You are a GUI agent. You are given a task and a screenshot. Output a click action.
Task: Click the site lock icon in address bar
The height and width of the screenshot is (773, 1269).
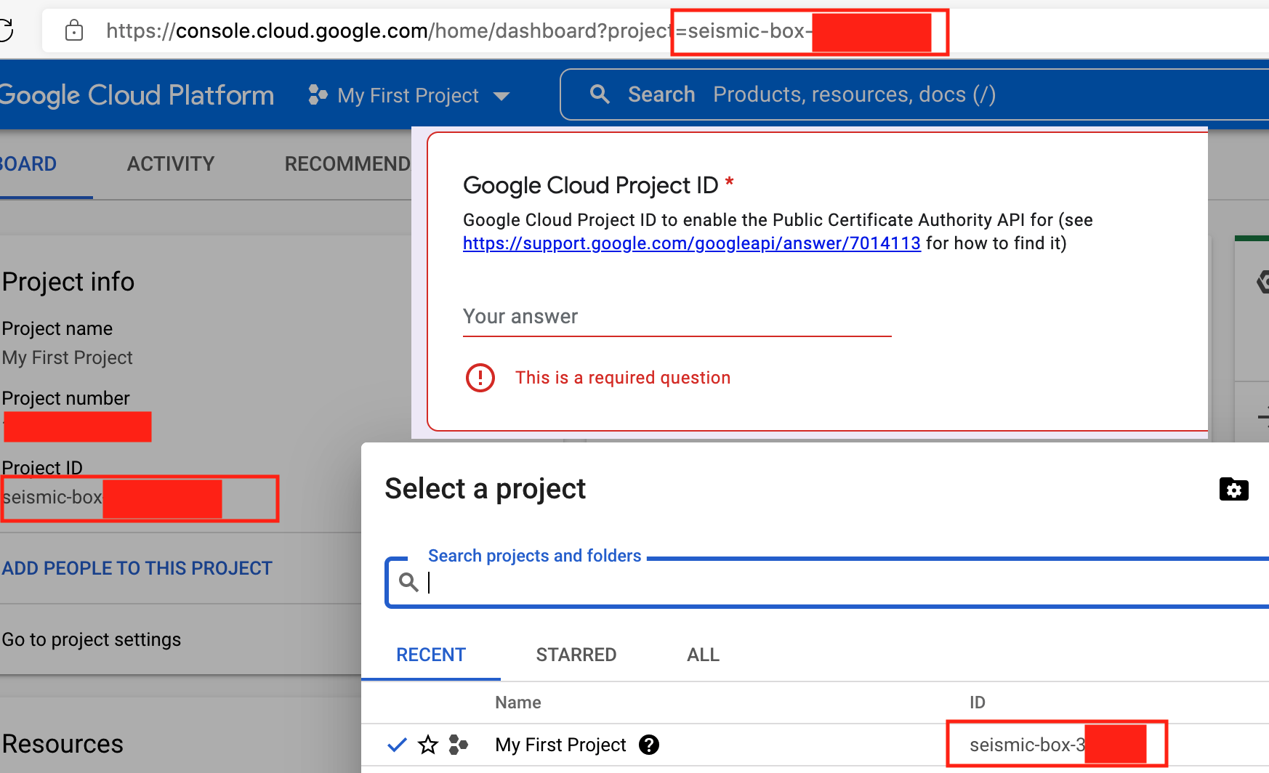(x=74, y=31)
